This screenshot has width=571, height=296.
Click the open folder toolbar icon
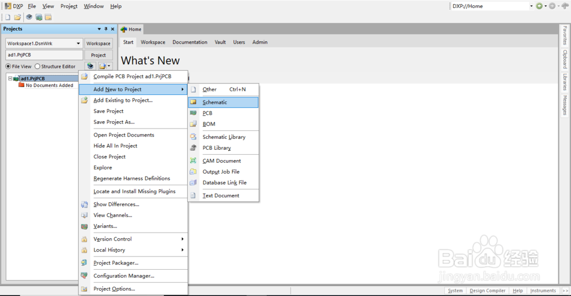[x=18, y=17]
